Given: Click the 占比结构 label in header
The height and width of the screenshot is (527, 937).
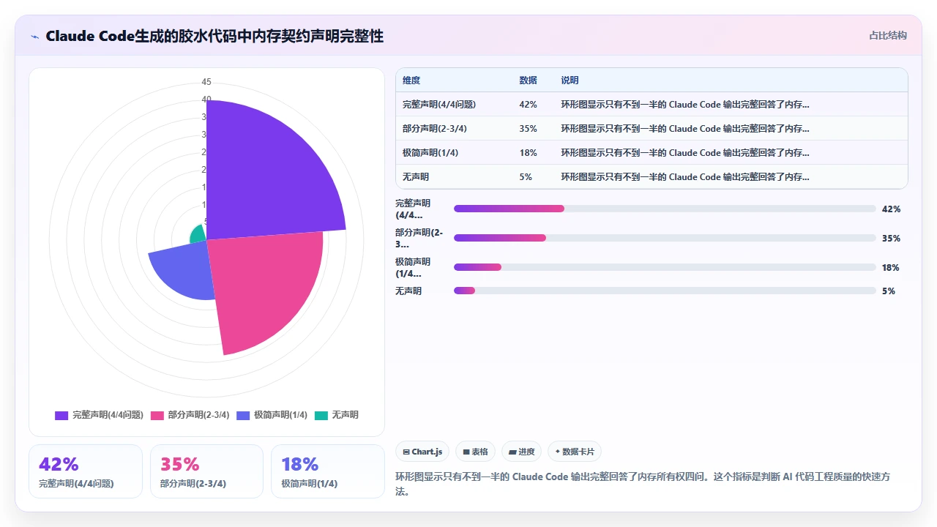Looking at the screenshot, I should click(x=888, y=35).
